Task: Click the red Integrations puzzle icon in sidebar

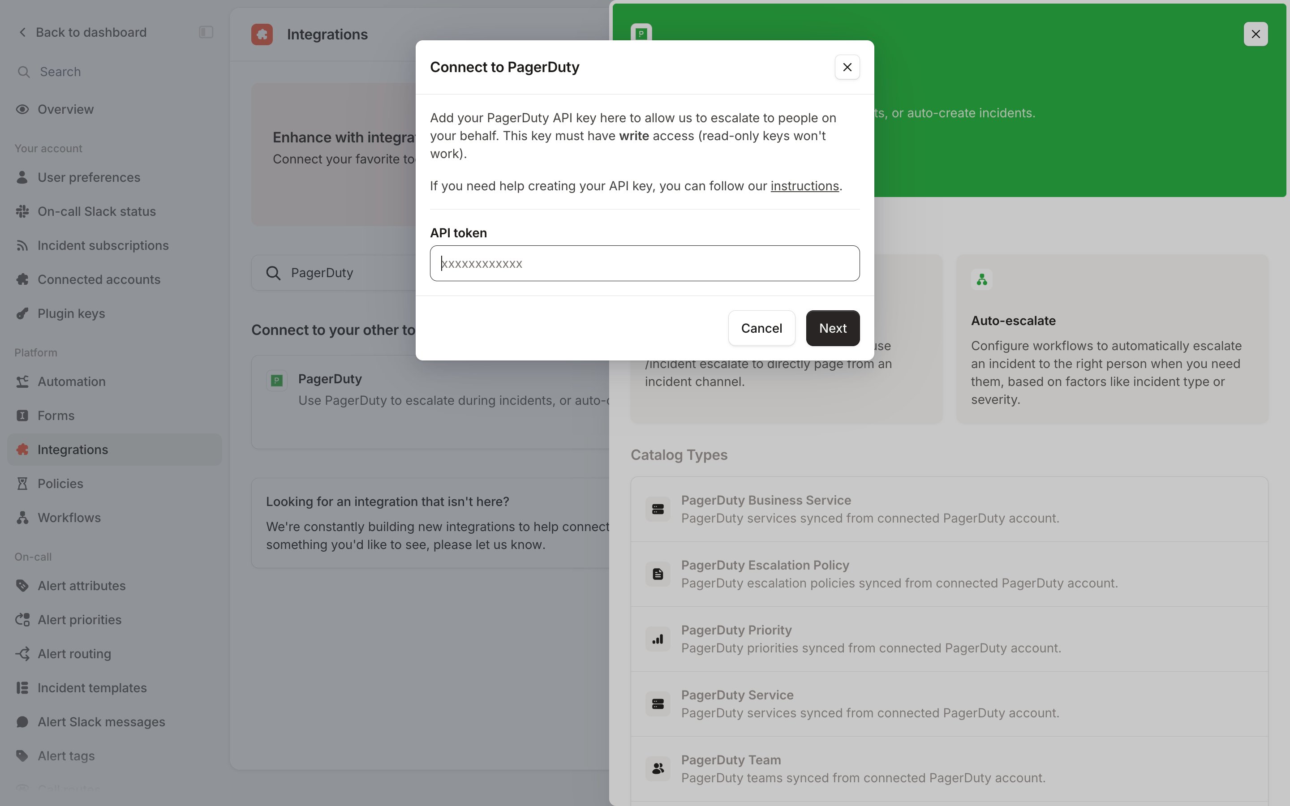Action: click(x=22, y=450)
